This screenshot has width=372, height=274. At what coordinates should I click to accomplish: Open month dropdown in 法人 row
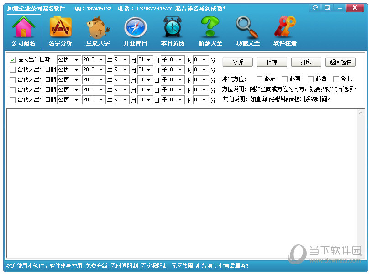[x=121, y=59]
